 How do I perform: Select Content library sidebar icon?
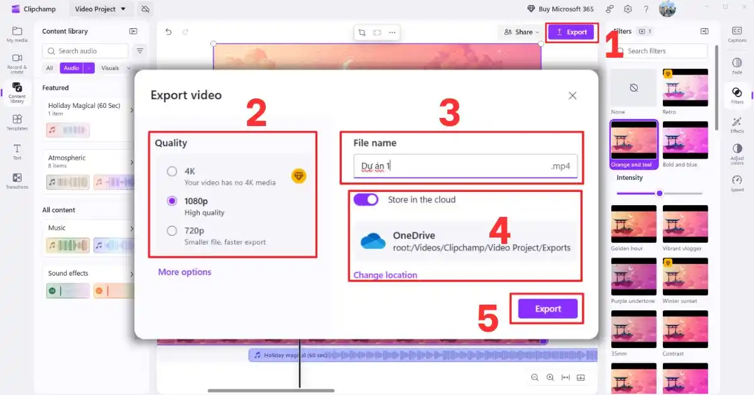[x=17, y=92]
